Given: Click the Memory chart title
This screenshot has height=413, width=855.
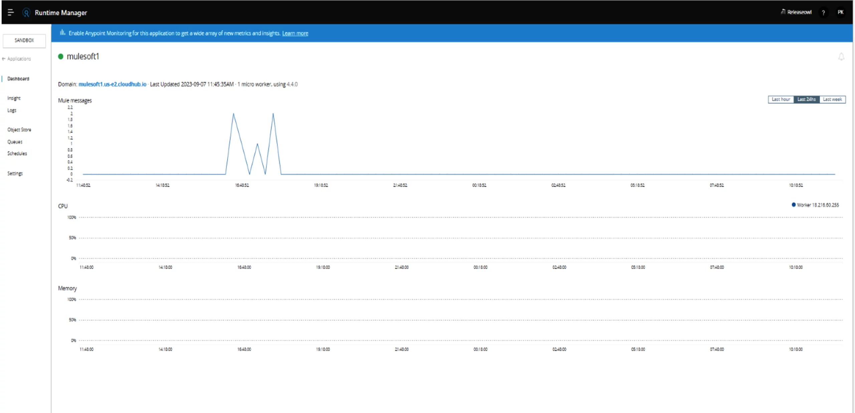Looking at the screenshot, I should point(67,288).
